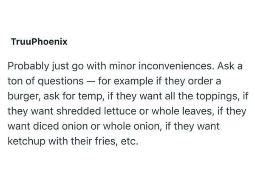Open the TruuPhoenix username profile
255x195 pixels.
pyautogui.click(x=39, y=42)
